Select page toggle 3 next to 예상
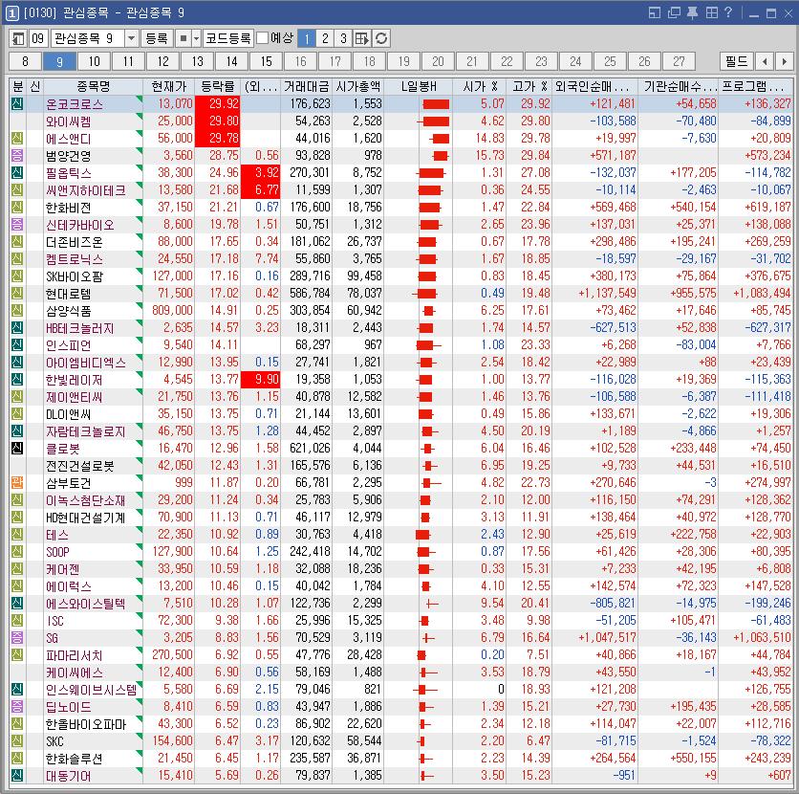The width and height of the screenshot is (799, 794). (x=343, y=38)
